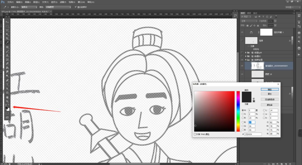Click the 添加到色板 button
Image resolution: width=302 pixels, height=165 pixels.
click(x=270, y=99)
